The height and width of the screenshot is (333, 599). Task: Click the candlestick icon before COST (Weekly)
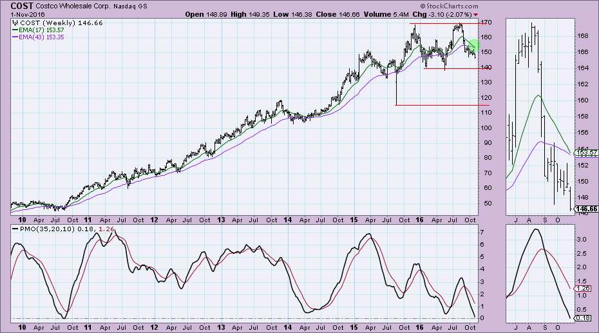(15, 23)
